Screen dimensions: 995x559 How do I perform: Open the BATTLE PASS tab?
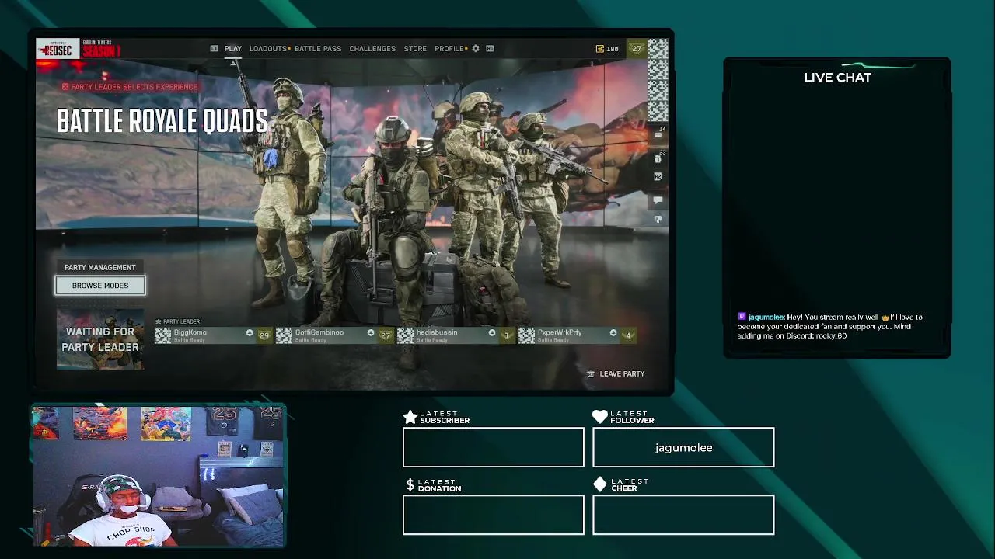(318, 49)
